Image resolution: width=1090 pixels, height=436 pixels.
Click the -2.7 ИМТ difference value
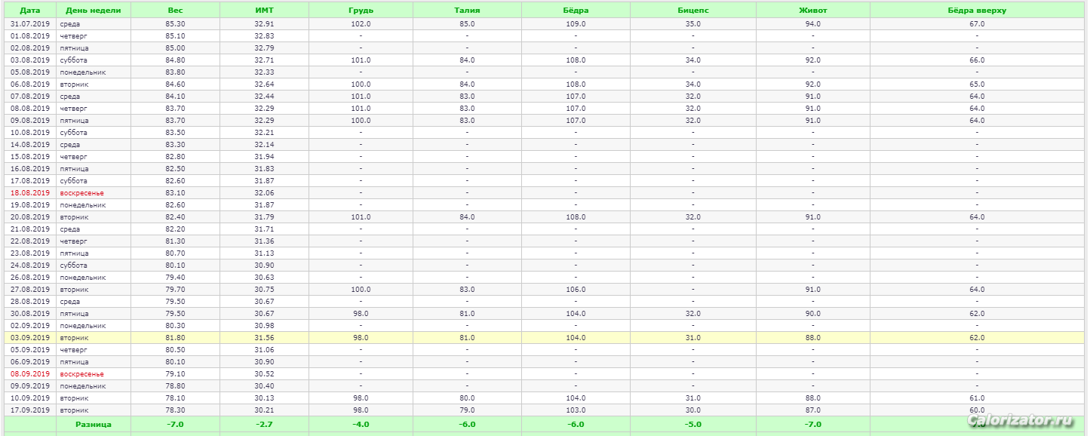pos(264,425)
